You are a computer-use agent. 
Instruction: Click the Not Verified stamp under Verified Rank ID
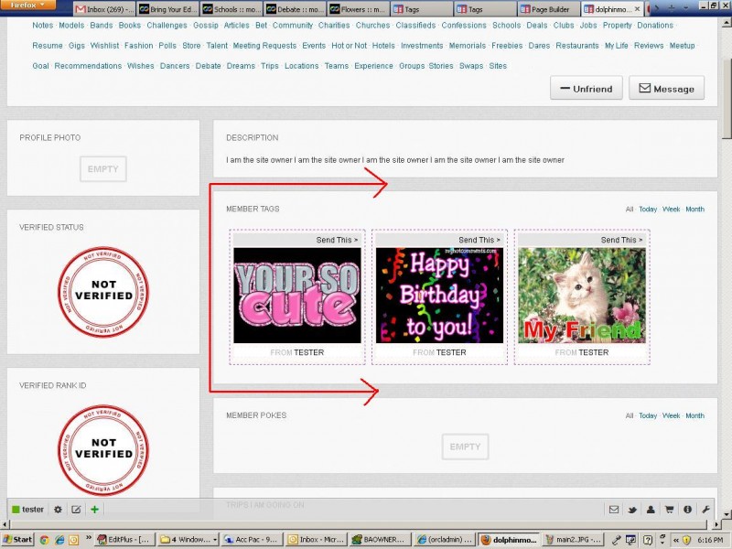103,449
